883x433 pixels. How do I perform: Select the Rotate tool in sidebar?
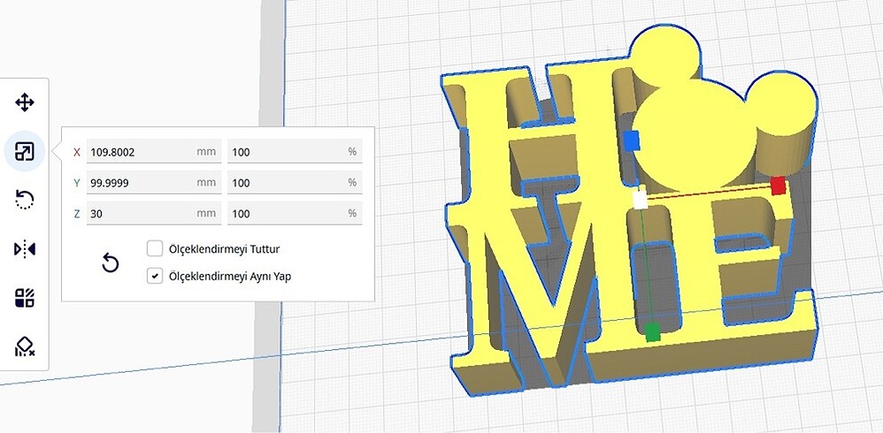coord(24,200)
